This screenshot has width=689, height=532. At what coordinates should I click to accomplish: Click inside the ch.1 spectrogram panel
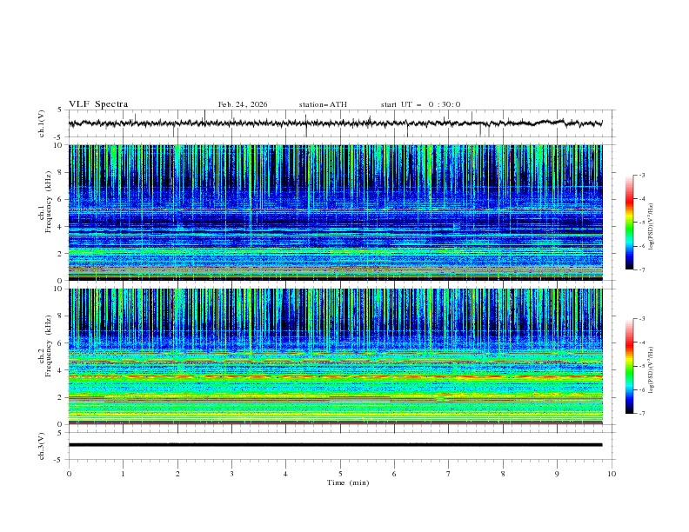(335, 212)
